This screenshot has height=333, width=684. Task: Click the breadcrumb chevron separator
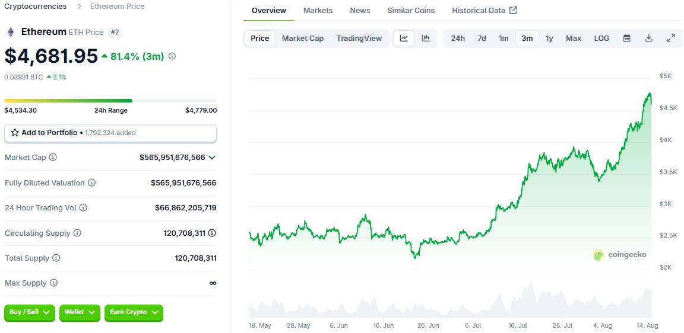coord(80,7)
